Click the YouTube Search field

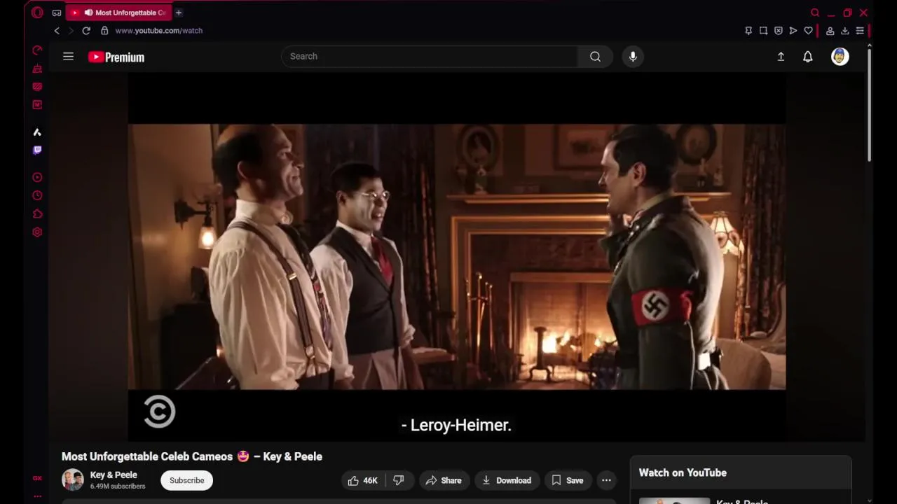[429, 57]
